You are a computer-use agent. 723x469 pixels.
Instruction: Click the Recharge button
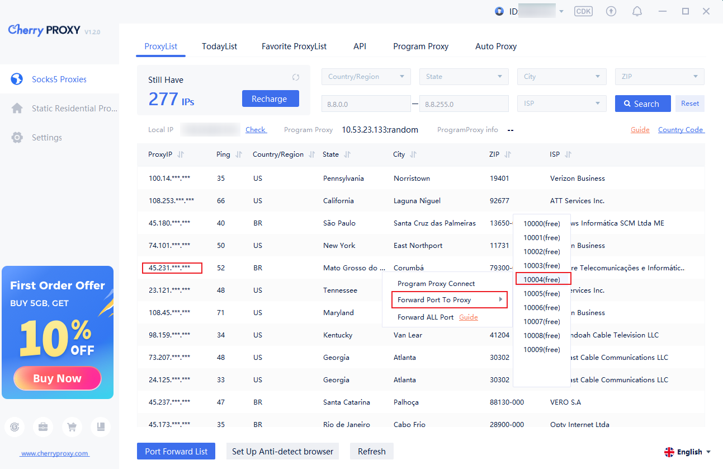point(270,99)
